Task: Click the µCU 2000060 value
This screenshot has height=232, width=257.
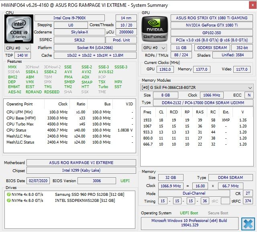Action: click(x=126, y=32)
